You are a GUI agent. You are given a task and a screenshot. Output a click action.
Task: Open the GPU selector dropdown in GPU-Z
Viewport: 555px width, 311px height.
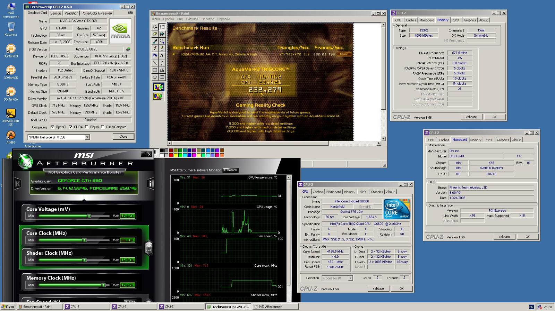[87, 137]
